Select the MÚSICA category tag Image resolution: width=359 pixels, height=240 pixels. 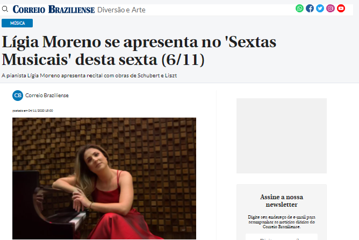pyautogui.click(x=17, y=23)
